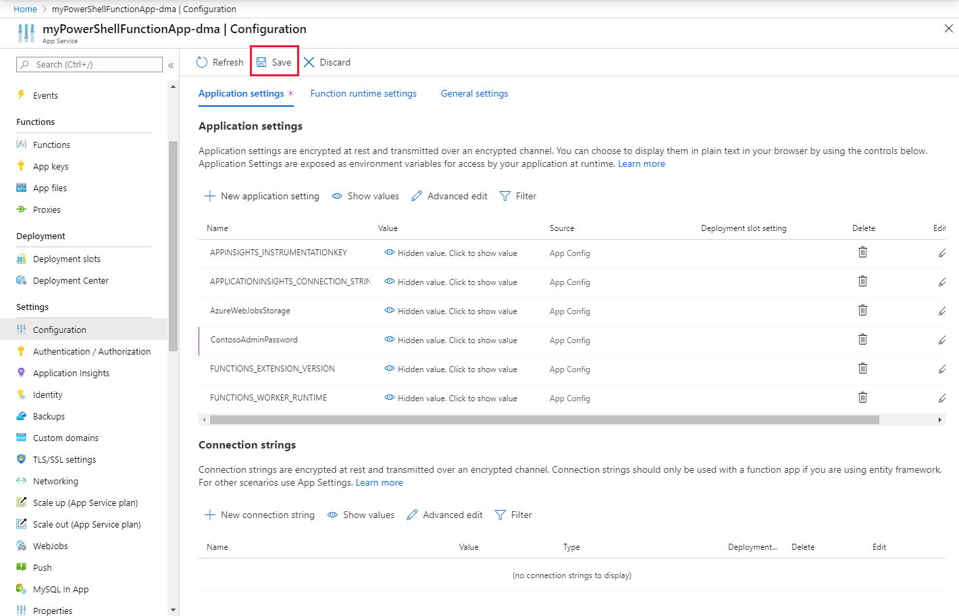959x616 pixels.
Task: Delete the APPLICATIONINSIGHTS_CONNECTION_STRING setting
Action: 862,281
